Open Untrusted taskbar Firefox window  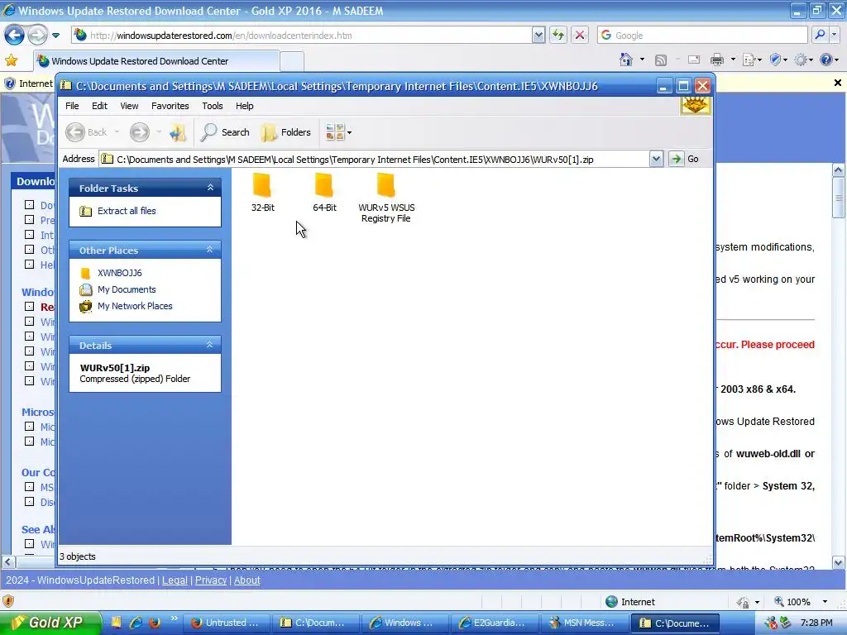click(226, 623)
